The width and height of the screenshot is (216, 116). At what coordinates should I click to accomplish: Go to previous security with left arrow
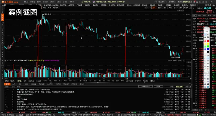pyautogui.click(x=194, y=8)
